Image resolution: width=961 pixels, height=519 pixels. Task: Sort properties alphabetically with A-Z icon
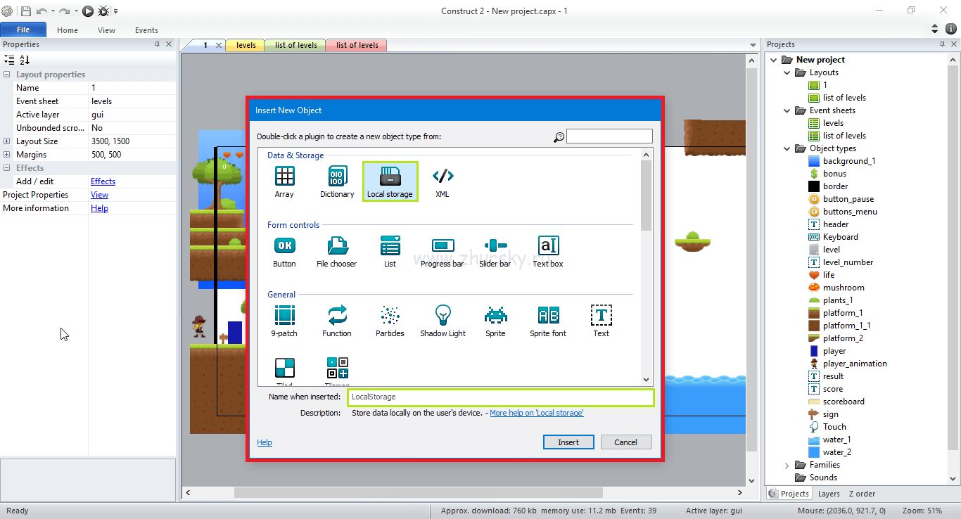click(25, 60)
